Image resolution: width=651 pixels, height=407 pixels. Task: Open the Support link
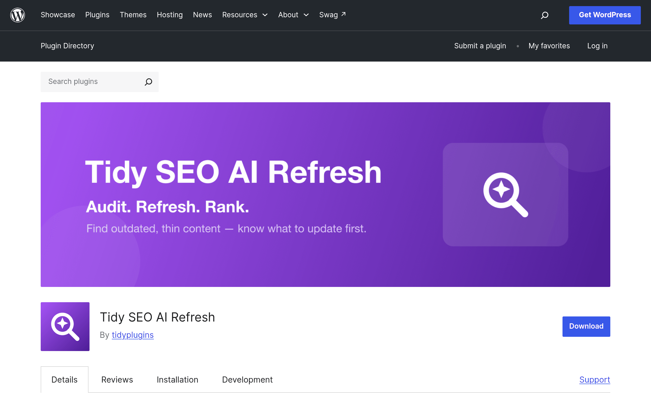[595, 380]
